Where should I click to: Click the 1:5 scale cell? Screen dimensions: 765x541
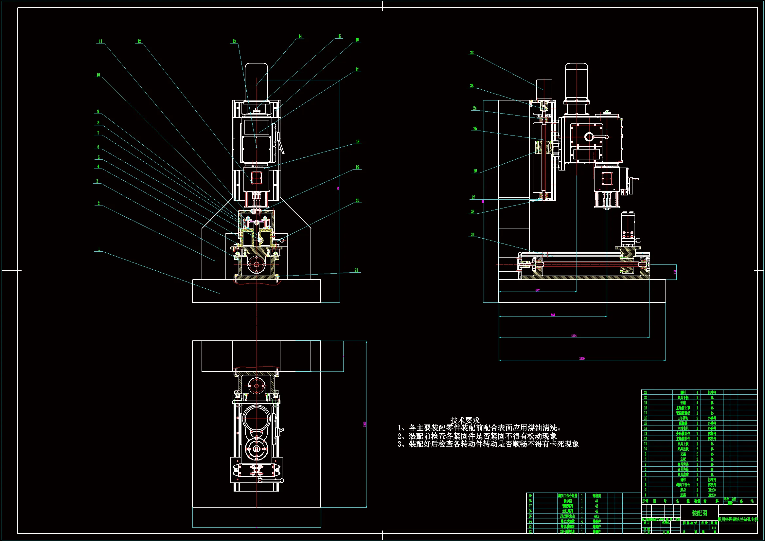tap(714, 528)
